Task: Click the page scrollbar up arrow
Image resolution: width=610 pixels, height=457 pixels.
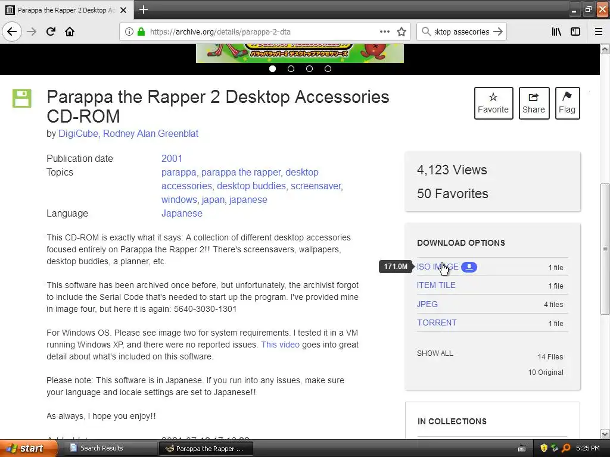Action: coord(605,49)
